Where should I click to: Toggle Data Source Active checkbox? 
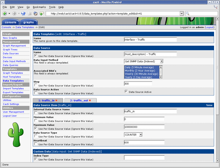pyautogui.click(x=126, y=91)
